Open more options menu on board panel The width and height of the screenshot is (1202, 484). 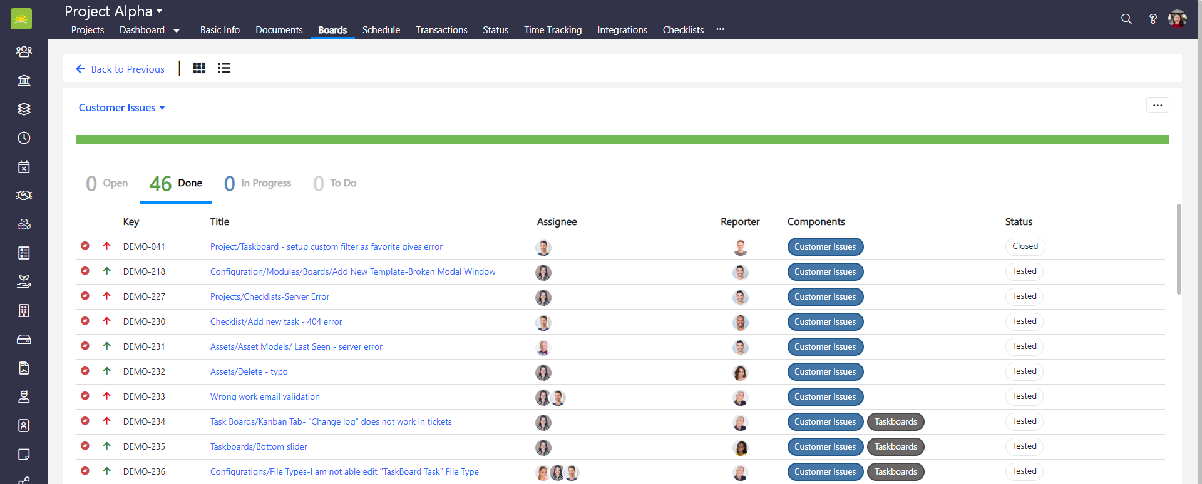pos(1158,105)
